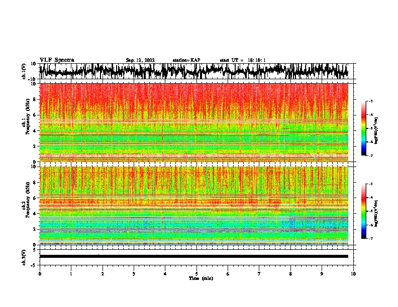Click time axis tick label "0"
398x307 pixels.
click(x=40, y=274)
